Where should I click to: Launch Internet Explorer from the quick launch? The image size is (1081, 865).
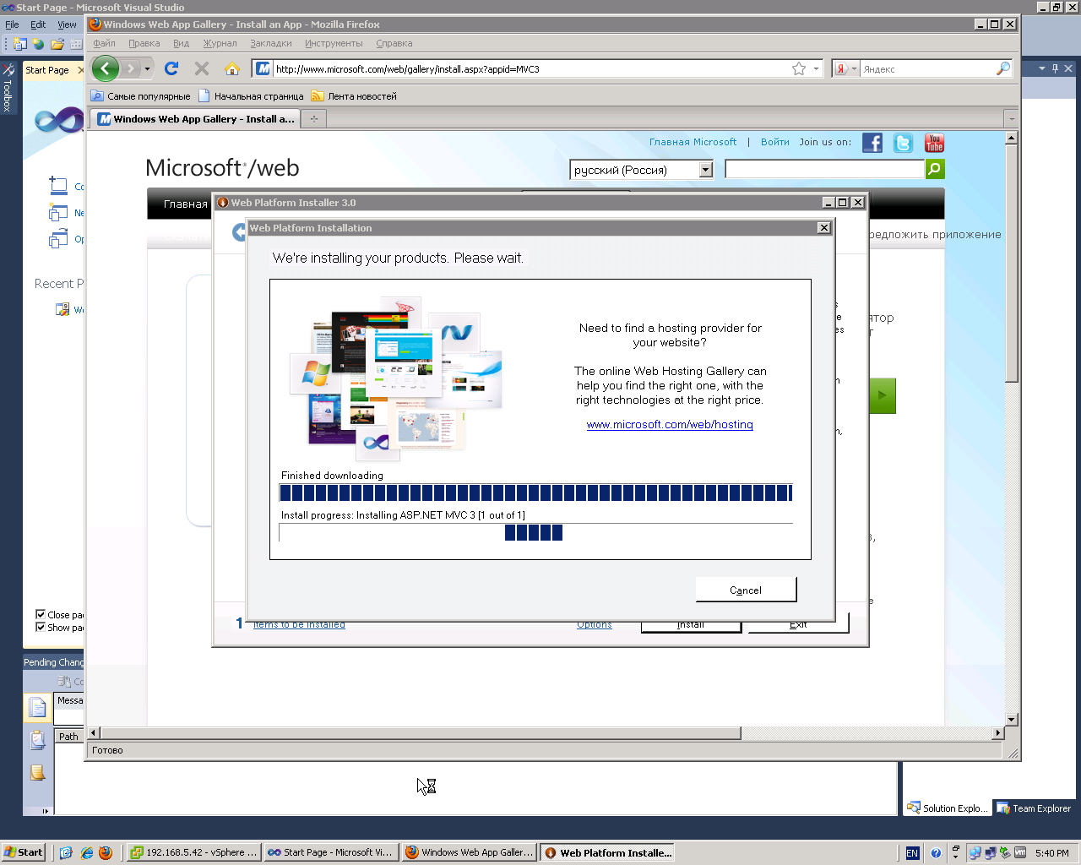tap(86, 852)
